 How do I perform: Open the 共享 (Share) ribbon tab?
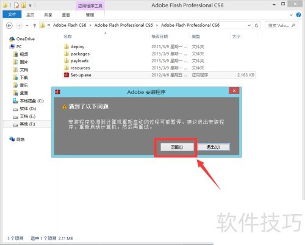[48, 15]
